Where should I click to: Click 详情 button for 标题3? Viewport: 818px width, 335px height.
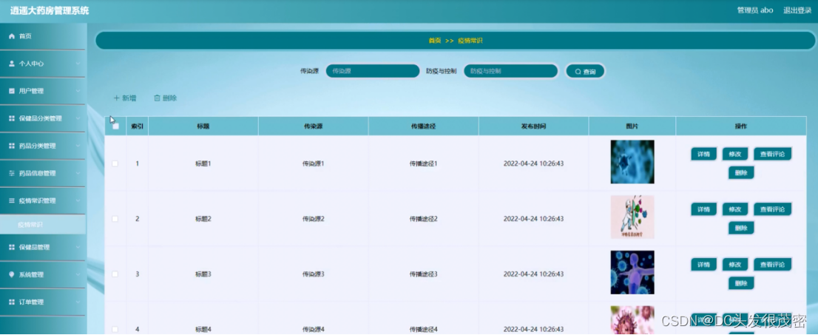704,265
